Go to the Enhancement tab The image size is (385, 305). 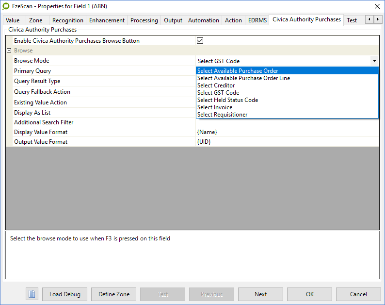pyautogui.click(x=107, y=20)
